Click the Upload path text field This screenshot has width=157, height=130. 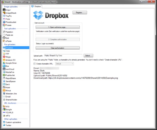tap(63, 56)
